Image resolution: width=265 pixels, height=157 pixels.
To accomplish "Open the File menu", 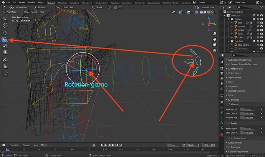I will (x=8, y=3).
